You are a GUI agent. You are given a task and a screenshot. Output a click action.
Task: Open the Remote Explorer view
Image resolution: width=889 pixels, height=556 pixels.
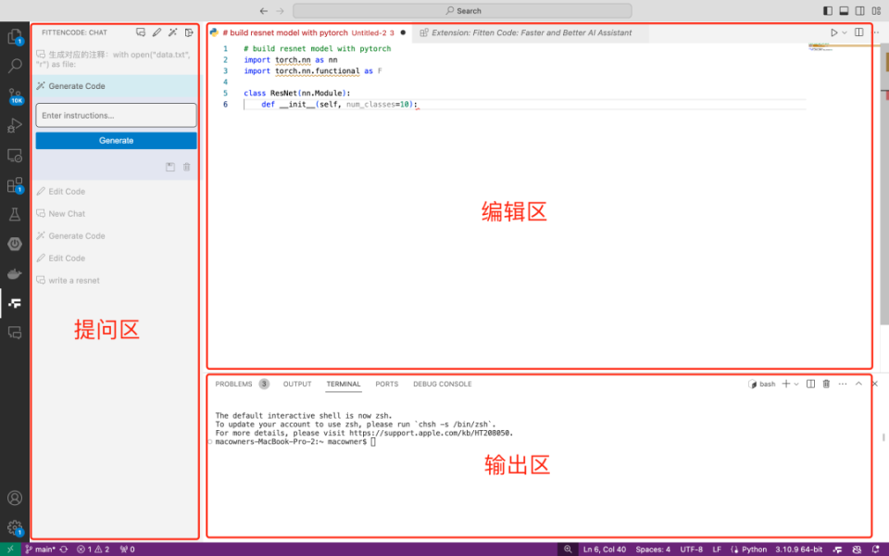coord(15,156)
